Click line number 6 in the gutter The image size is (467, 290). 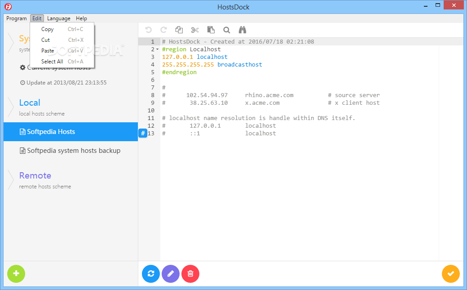(x=153, y=80)
